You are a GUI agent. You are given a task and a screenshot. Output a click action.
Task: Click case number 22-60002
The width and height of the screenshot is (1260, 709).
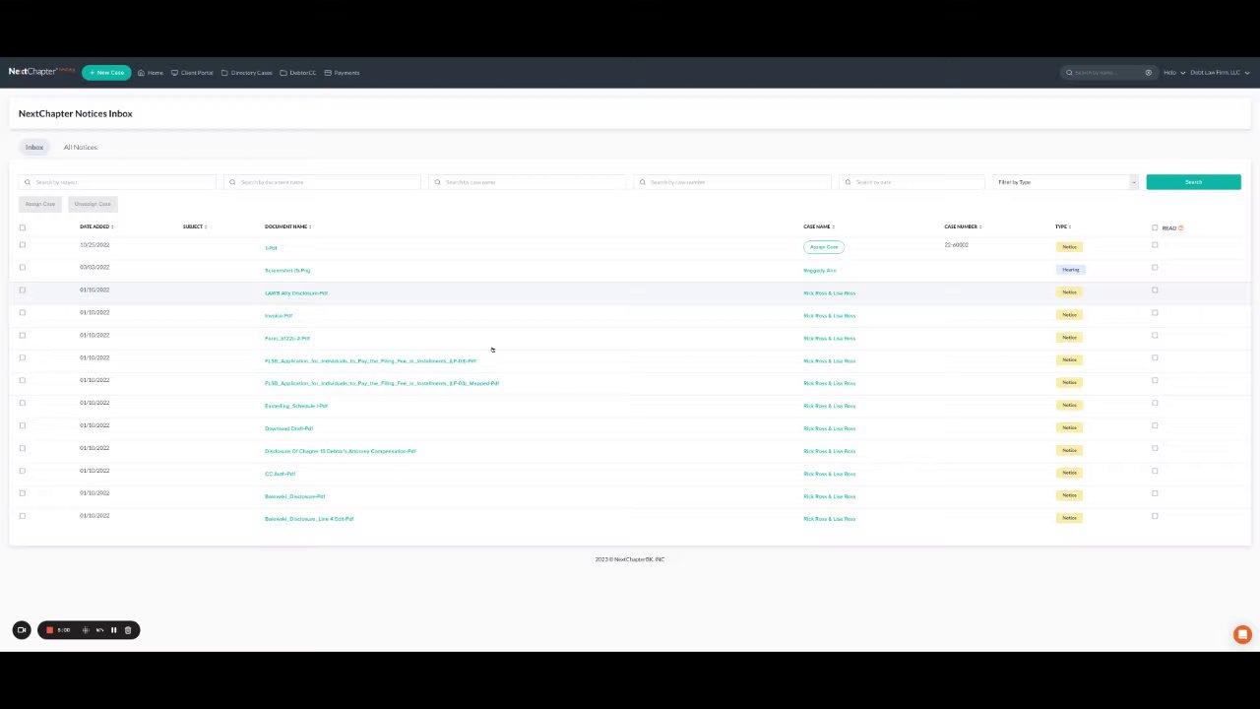click(x=956, y=245)
